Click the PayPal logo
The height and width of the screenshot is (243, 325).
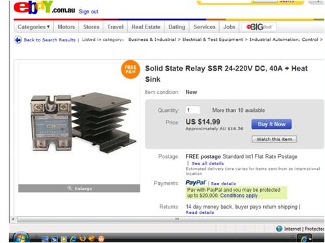point(196,183)
